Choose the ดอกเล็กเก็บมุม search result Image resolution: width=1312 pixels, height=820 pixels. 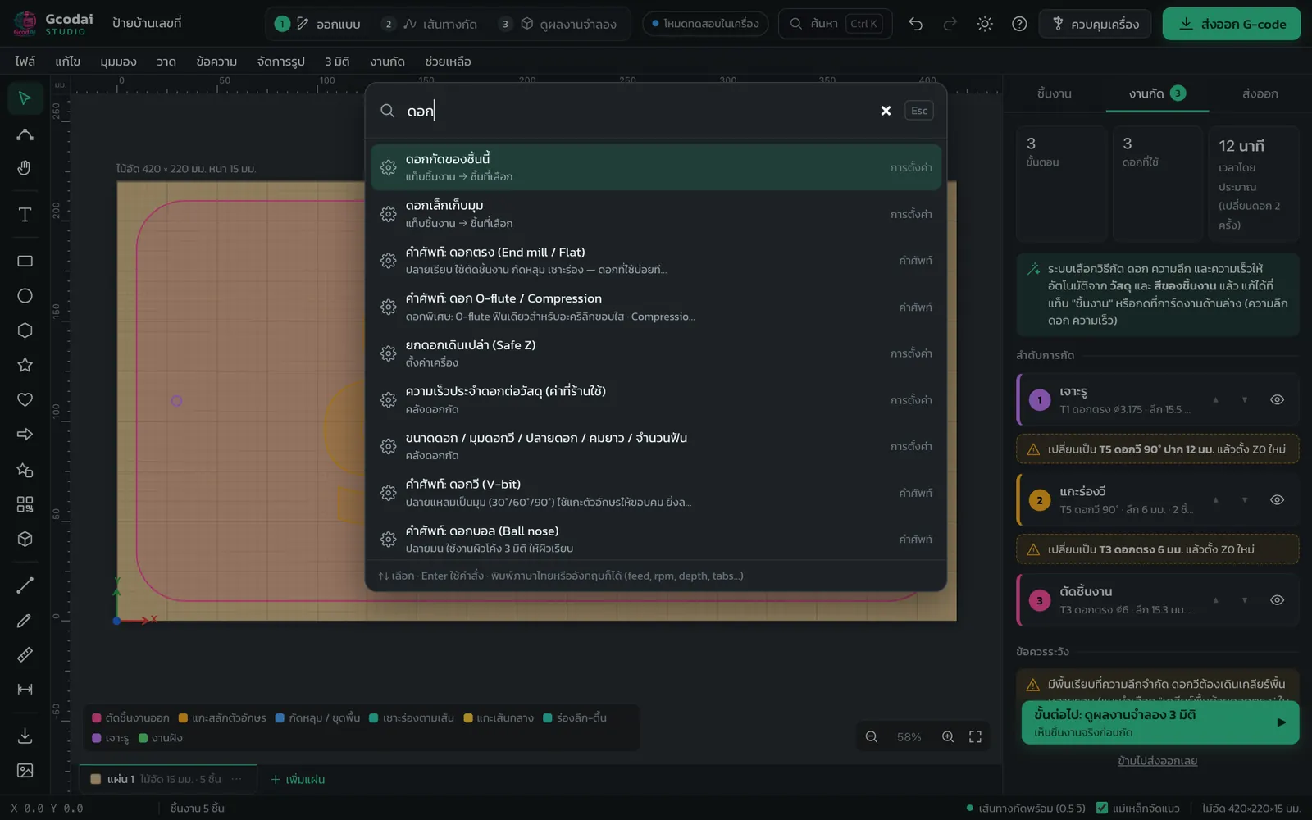tap(656, 214)
